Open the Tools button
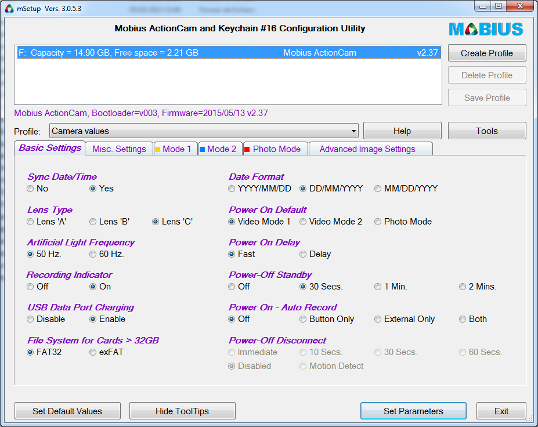The image size is (538, 427). 487,131
